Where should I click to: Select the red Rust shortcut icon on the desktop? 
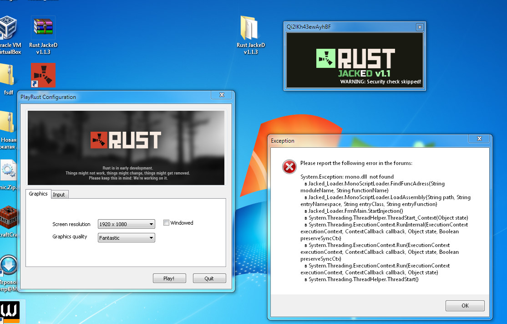43,75
